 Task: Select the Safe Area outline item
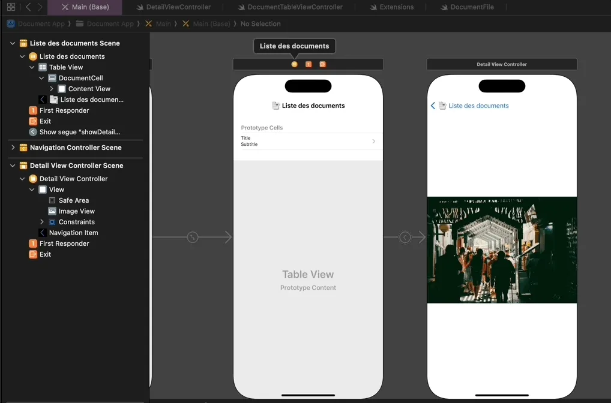pyautogui.click(x=73, y=200)
